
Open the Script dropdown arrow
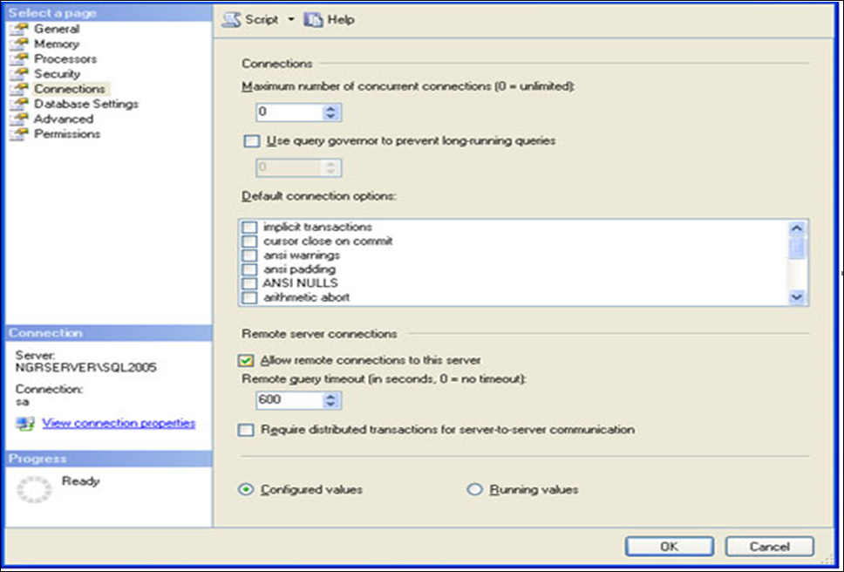click(291, 19)
